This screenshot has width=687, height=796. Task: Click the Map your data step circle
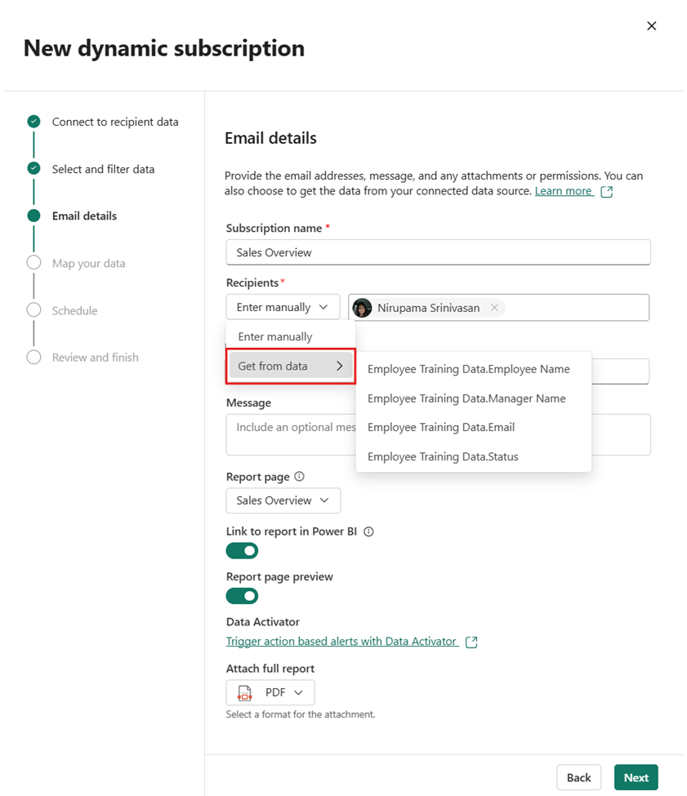pyautogui.click(x=34, y=263)
